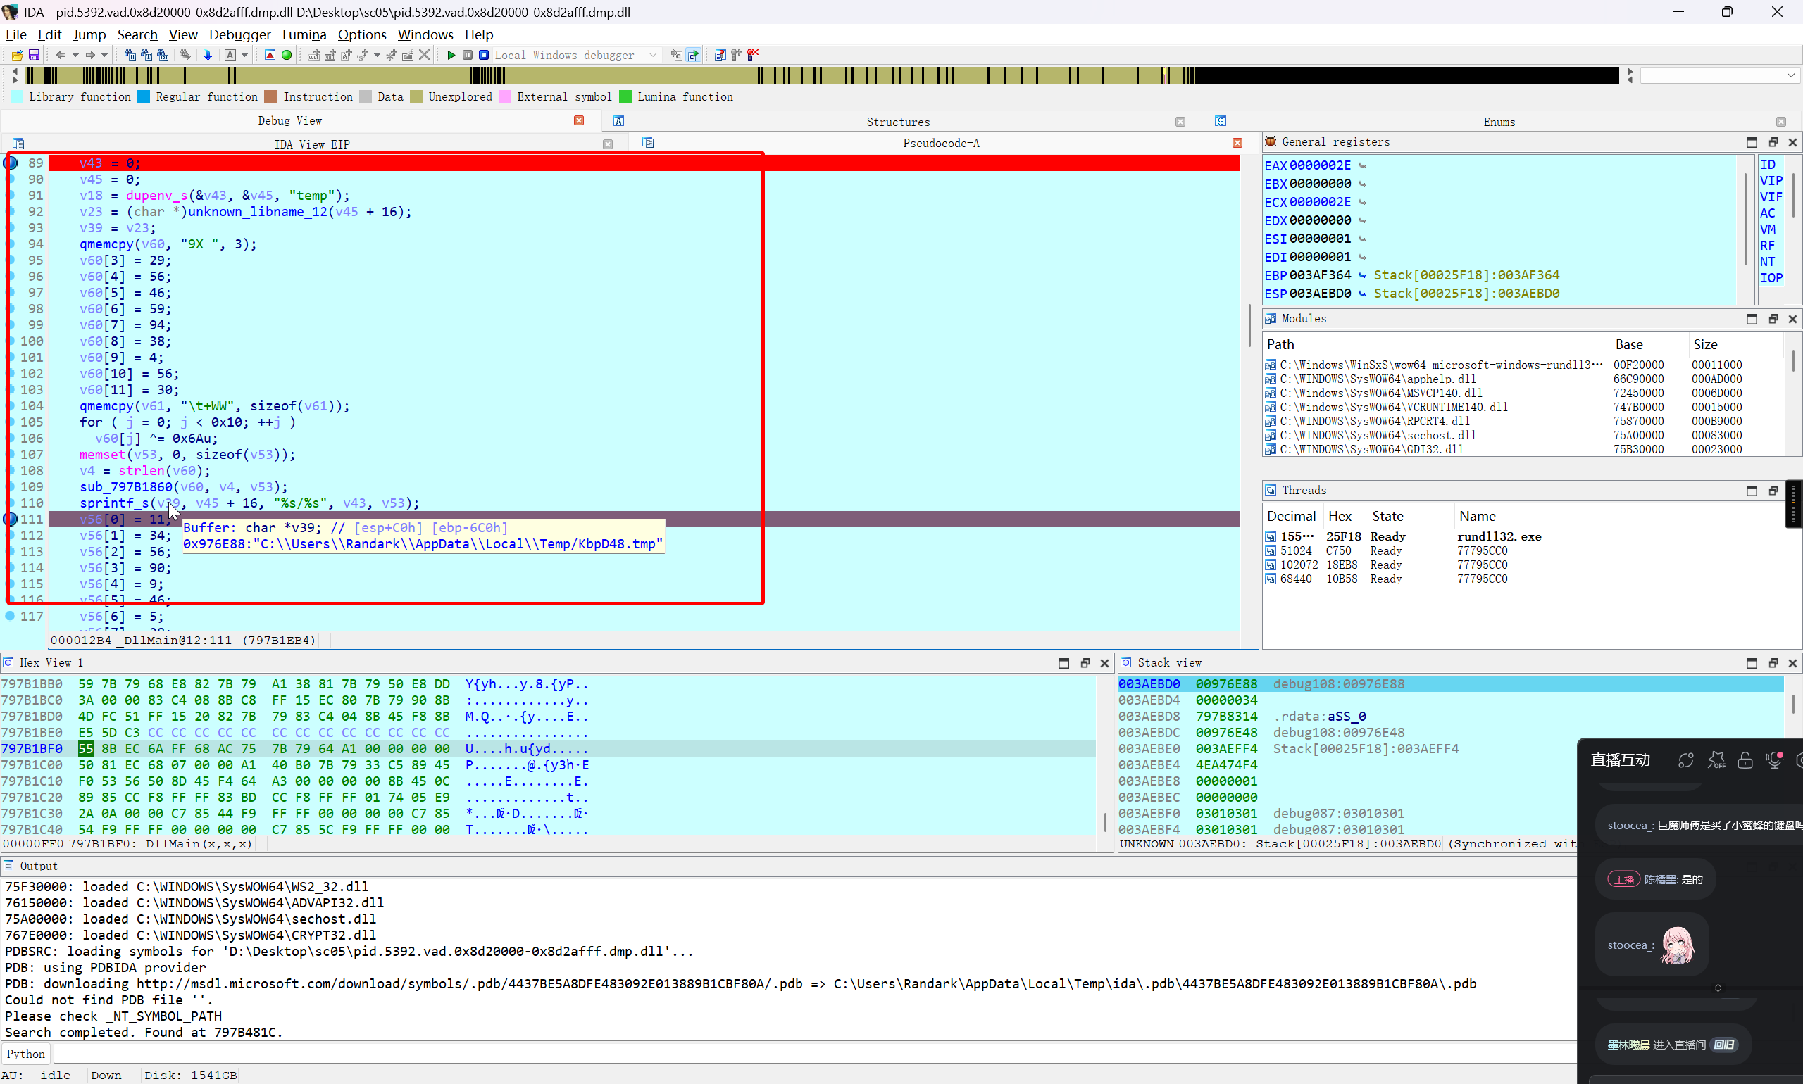Click the Stack view panel icon
1803x1084 pixels.
tap(1126, 662)
